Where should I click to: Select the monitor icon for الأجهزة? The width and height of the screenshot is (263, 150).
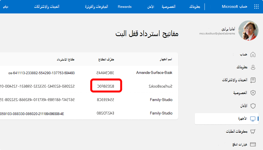click(x=253, y=119)
